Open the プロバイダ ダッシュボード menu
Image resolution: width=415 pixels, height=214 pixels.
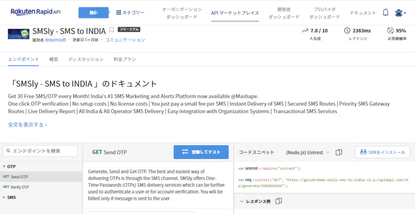(325, 13)
